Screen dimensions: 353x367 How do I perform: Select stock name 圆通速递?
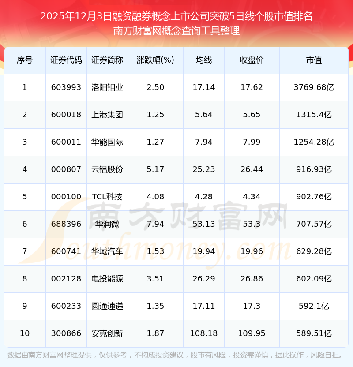click(x=107, y=307)
